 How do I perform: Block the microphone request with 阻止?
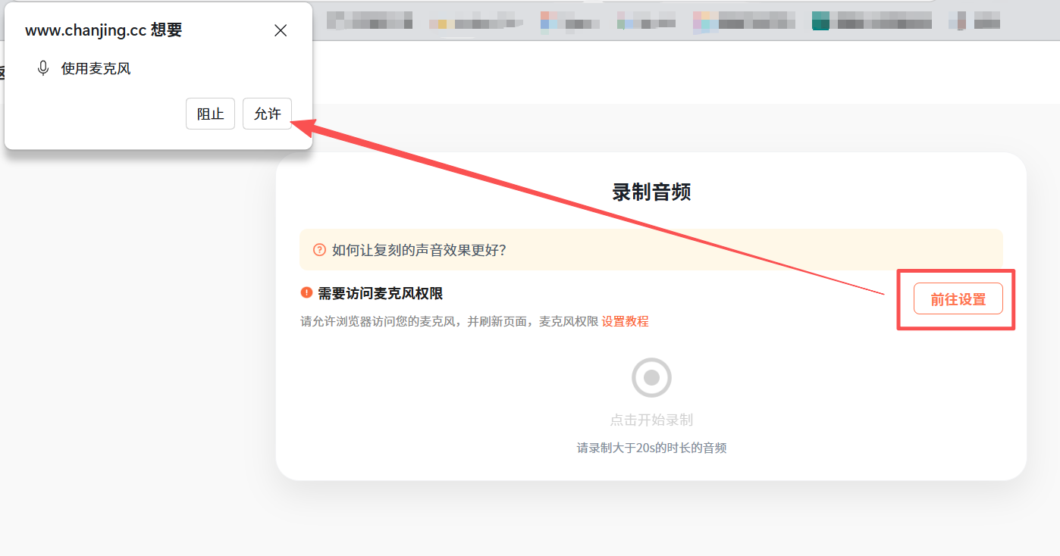pyautogui.click(x=210, y=114)
